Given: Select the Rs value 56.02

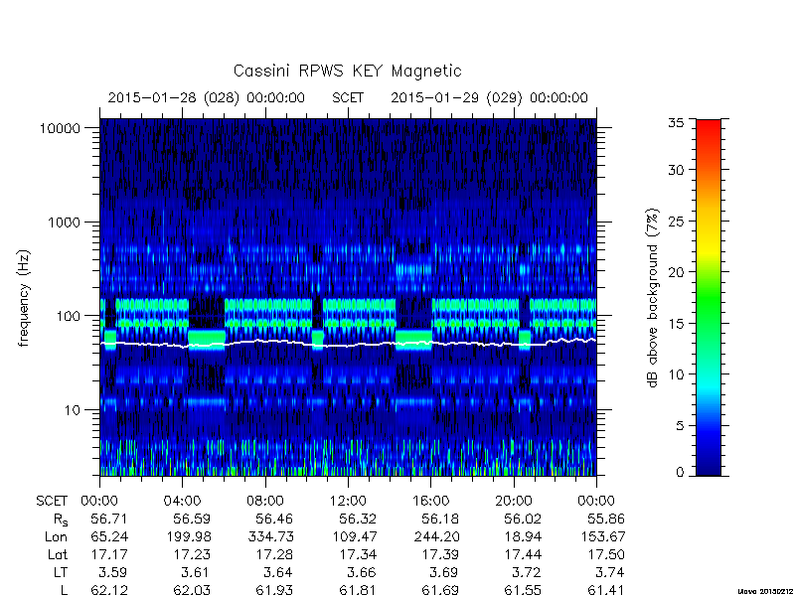Looking at the screenshot, I should [x=523, y=519].
